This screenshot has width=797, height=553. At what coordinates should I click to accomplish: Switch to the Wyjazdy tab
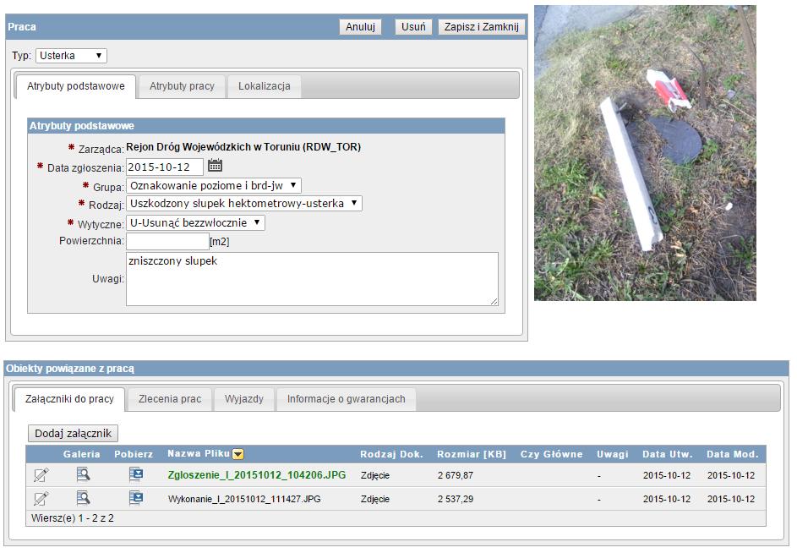pos(244,399)
